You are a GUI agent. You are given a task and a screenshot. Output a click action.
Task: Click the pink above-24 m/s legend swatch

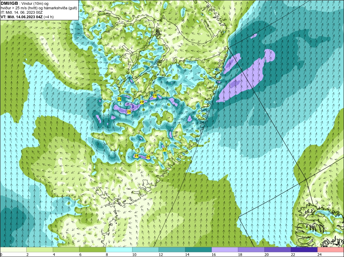coord(331,250)
